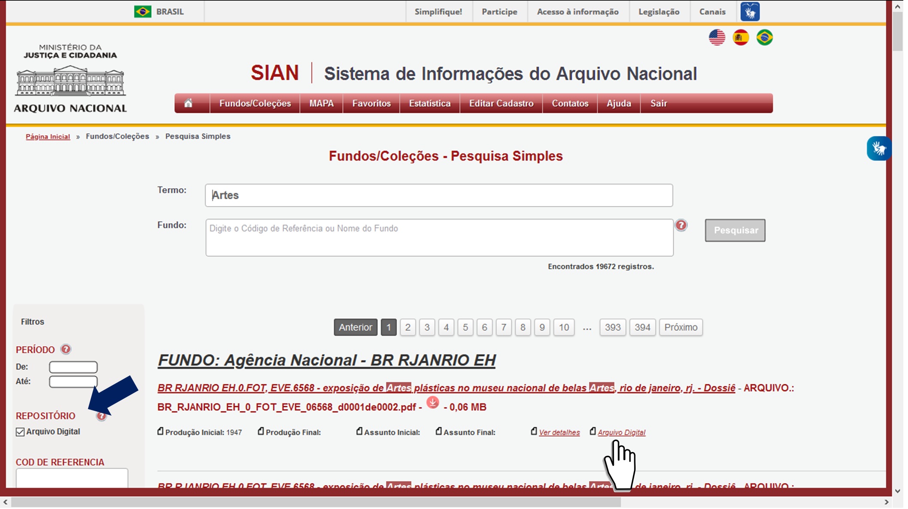The image size is (908, 509).
Task: Open the help icon next to REPOSITÓRIO
Action: point(101,416)
